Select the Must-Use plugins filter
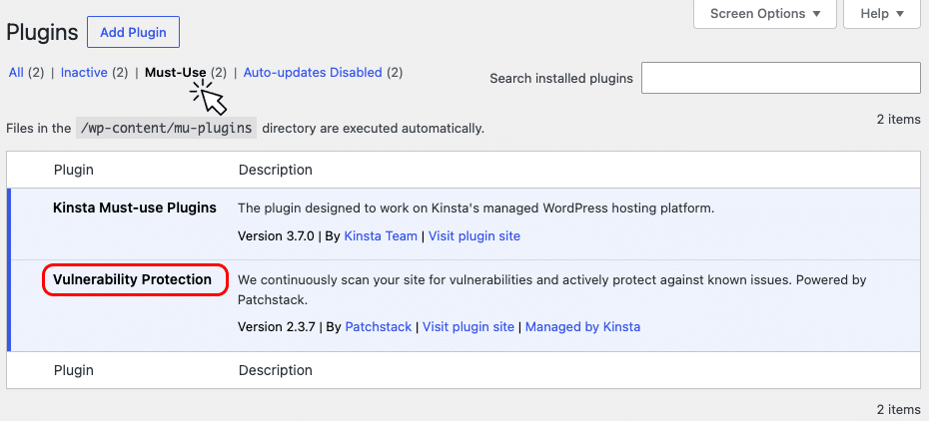The width and height of the screenshot is (929, 421). pos(176,73)
